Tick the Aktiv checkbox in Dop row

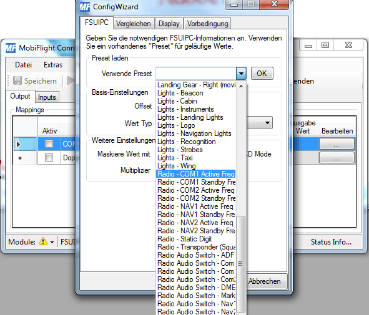click(x=49, y=157)
